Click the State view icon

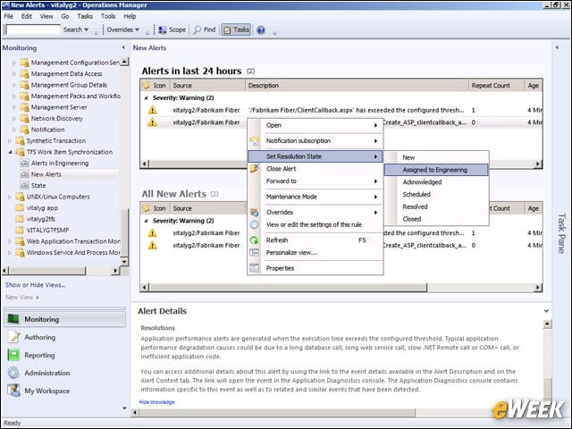(x=24, y=185)
